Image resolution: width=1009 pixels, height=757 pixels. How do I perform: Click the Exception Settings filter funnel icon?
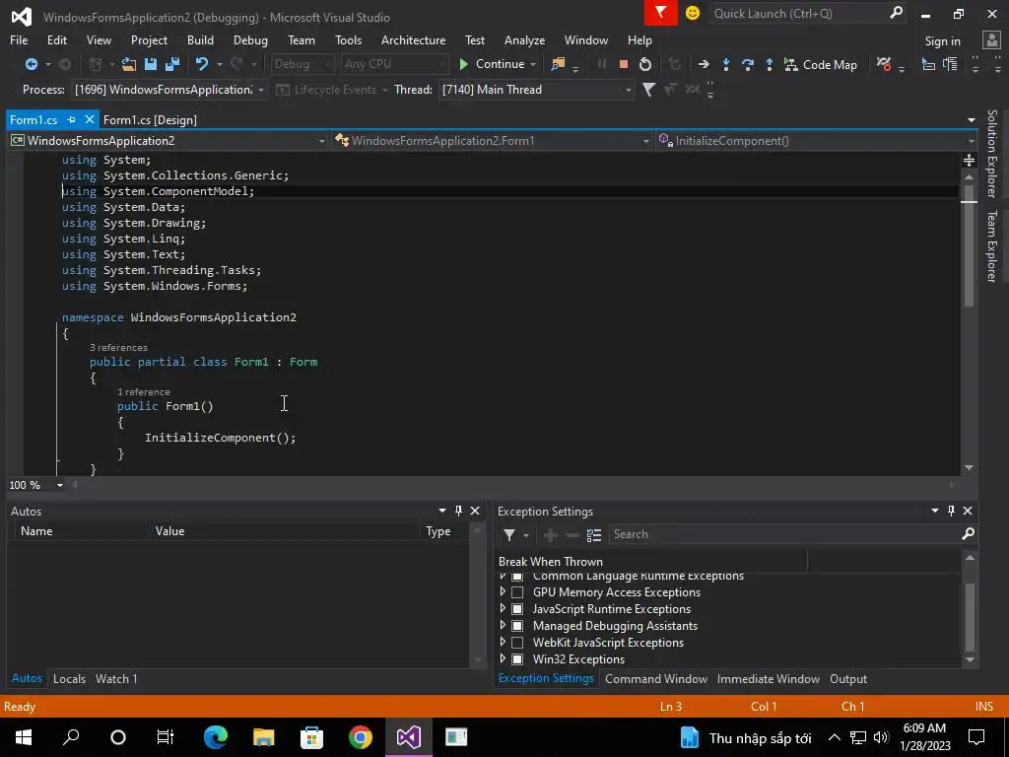pos(509,534)
